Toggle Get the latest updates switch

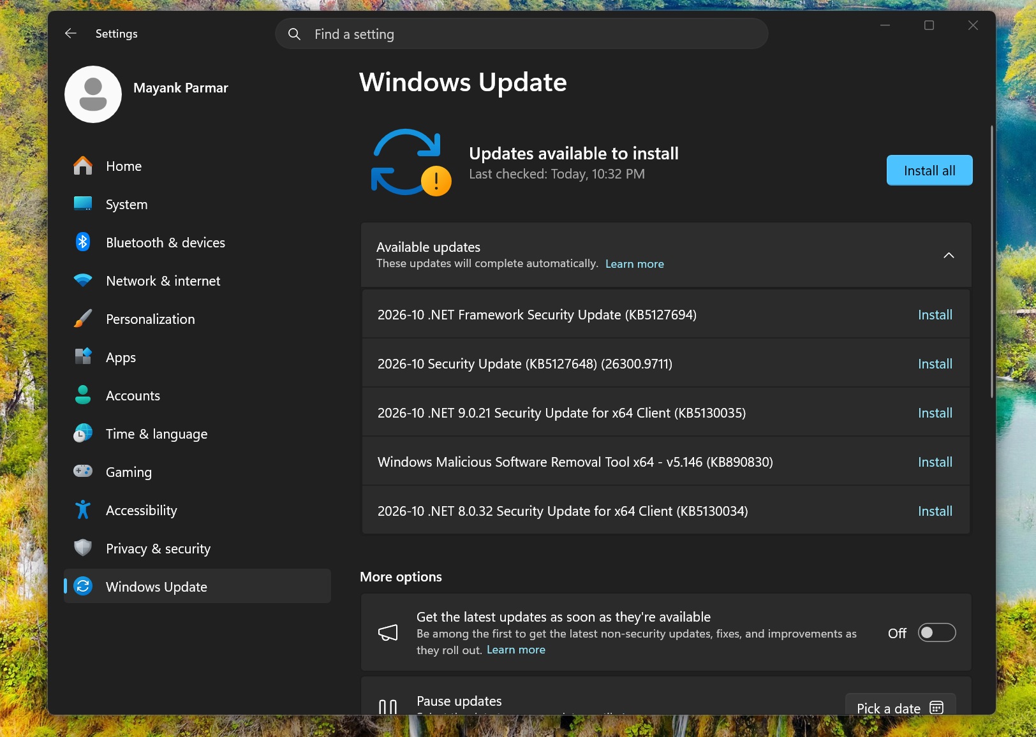coord(936,632)
